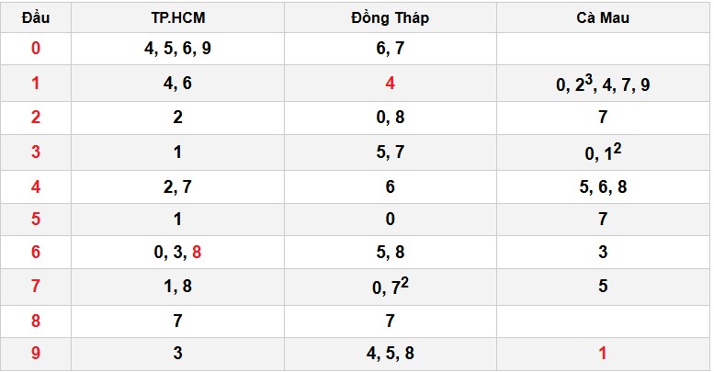
Task: Select the Đầu header cell
Action: click(x=36, y=18)
